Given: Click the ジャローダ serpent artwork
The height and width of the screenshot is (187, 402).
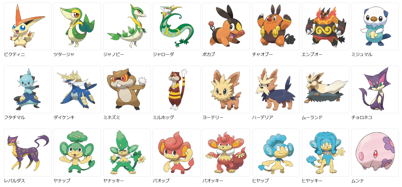Looking at the screenshot, I should pos(176,27).
